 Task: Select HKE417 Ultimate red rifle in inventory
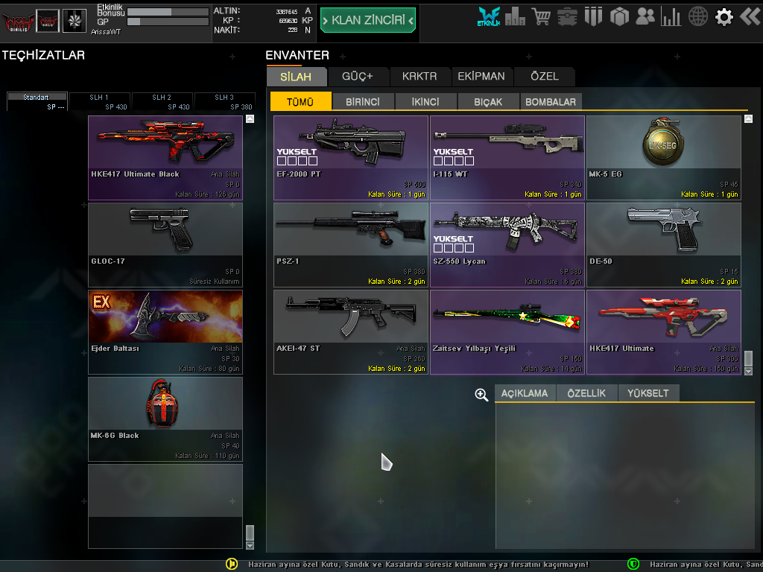[664, 331]
